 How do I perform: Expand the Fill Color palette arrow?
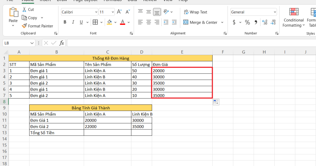click(x=116, y=22)
